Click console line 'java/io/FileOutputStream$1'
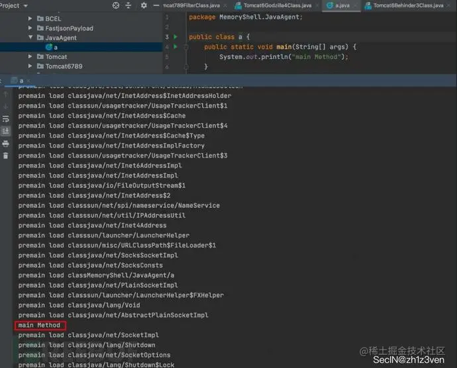Screen dimensions: 457x368 coord(102,185)
